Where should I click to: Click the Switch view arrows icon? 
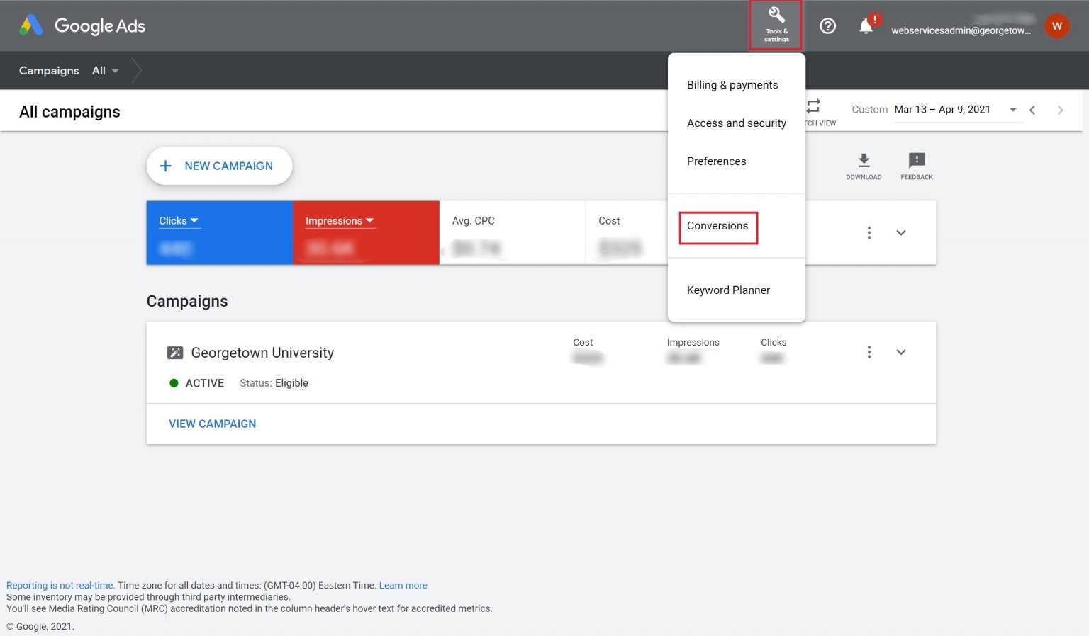click(x=815, y=107)
